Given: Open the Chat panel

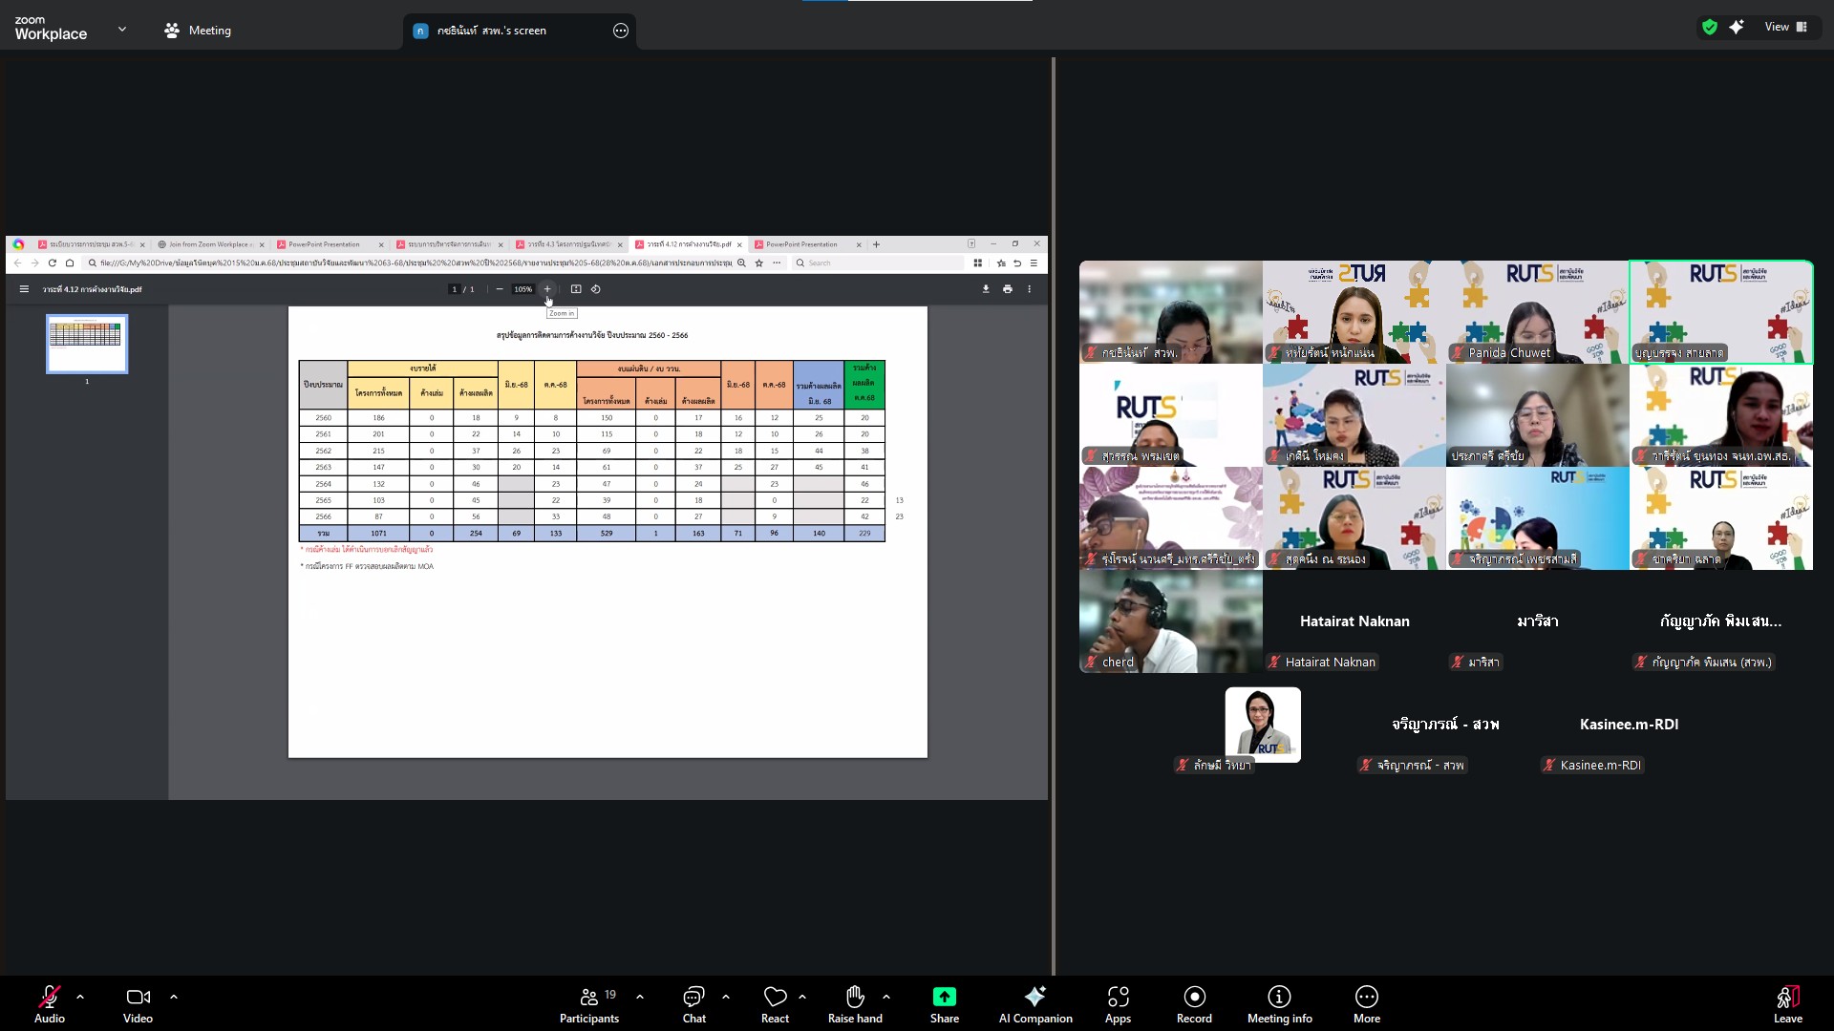Looking at the screenshot, I should pos(693,1003).
